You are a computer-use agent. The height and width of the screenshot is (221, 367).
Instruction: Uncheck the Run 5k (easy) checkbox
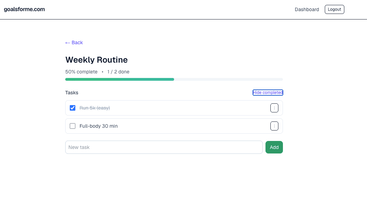coord(73,108)
